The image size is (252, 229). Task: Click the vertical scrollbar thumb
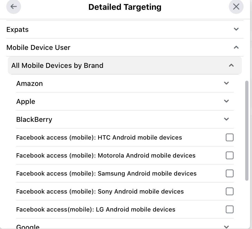coord(247,130)
